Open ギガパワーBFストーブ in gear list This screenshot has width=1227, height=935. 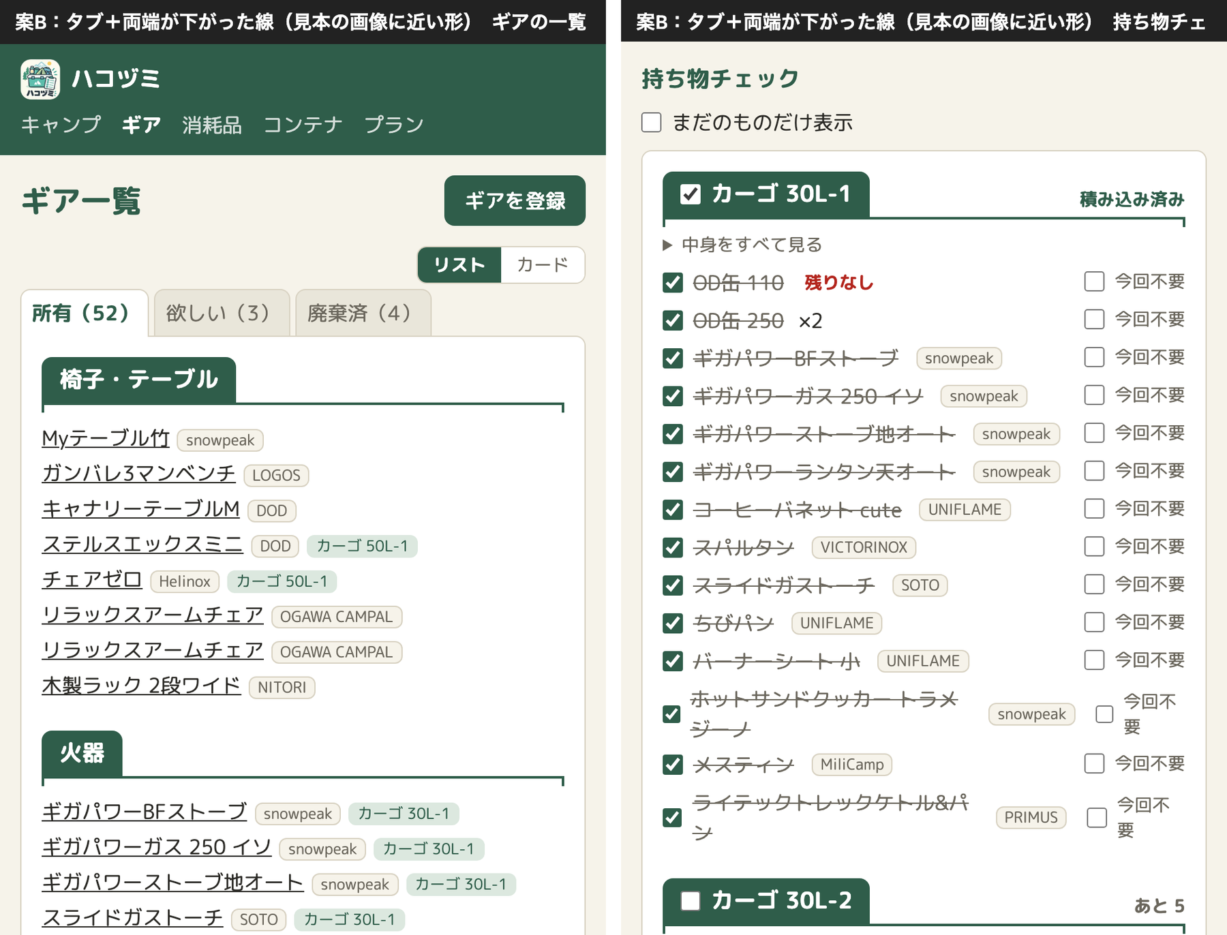pyautogui.click(x=144, y=812)
